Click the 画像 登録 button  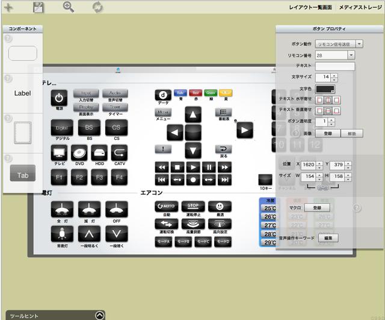point(328,134)
